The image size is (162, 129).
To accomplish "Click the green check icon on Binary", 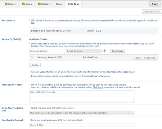I will point(6,4).
